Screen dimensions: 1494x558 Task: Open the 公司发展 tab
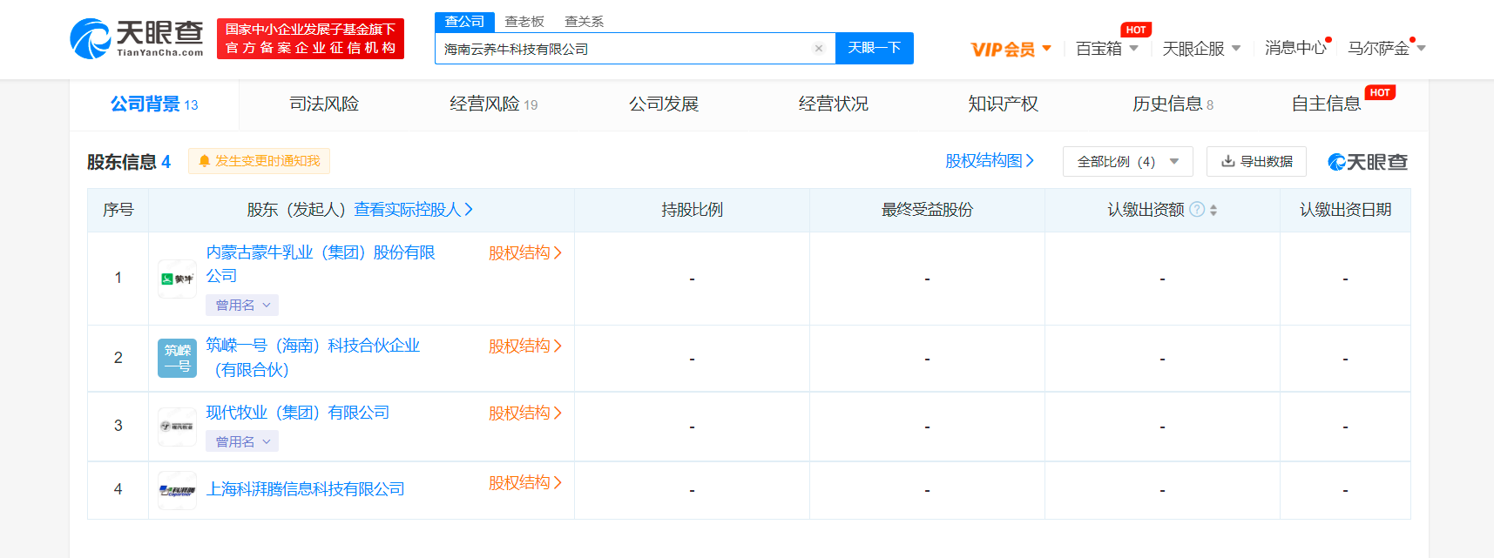664,104
